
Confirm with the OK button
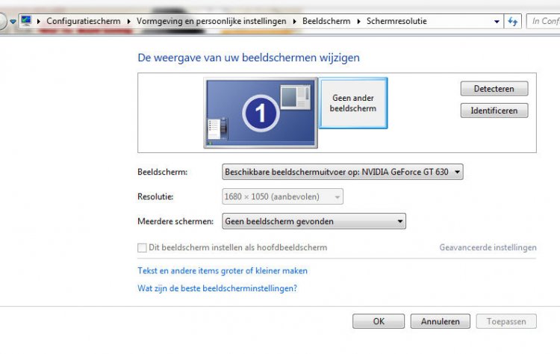(379, 321)
